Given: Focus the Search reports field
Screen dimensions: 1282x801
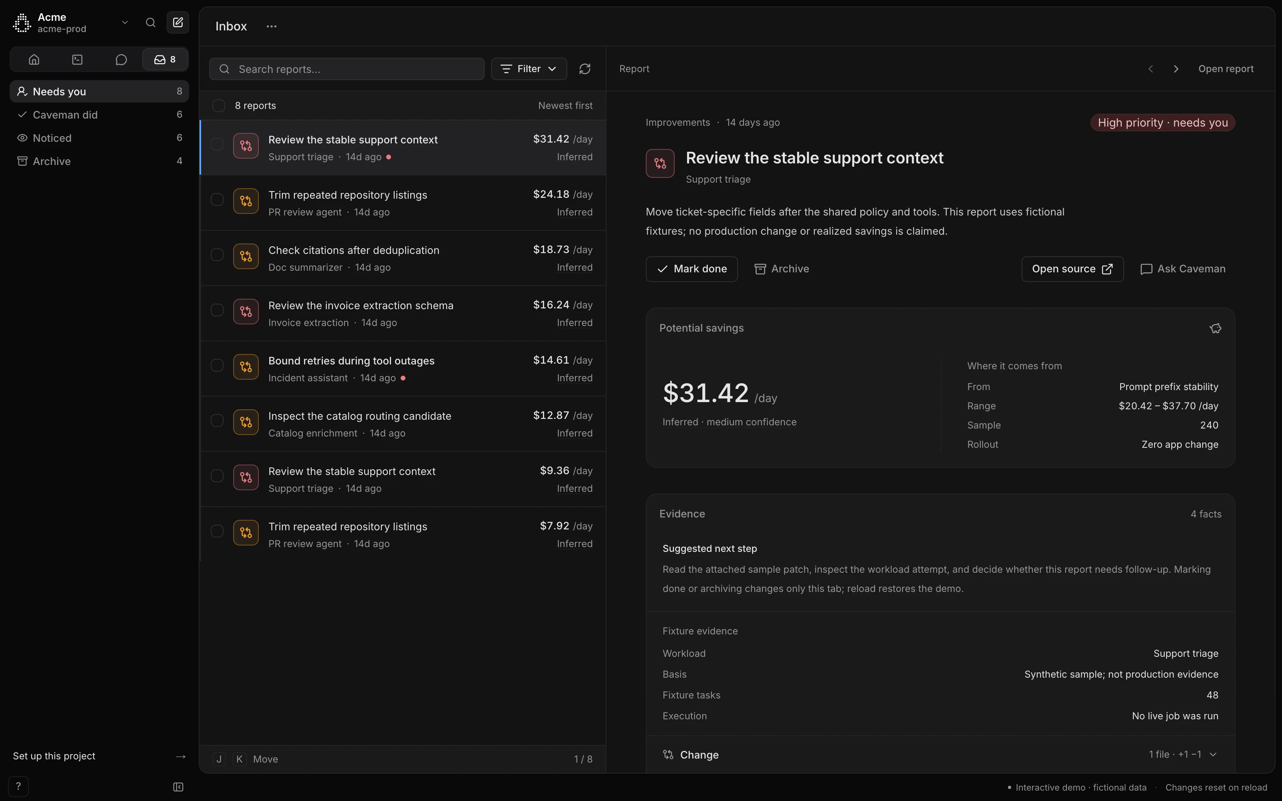Looking at the screenshot, I should (347, 69).
